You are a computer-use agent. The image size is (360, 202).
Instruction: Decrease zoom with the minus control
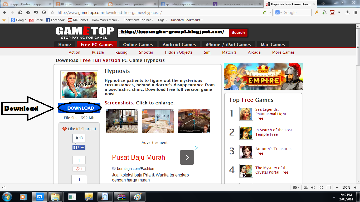(337, 188)
